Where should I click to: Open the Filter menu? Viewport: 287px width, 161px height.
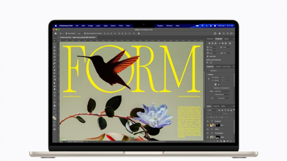tap(121, 26)
